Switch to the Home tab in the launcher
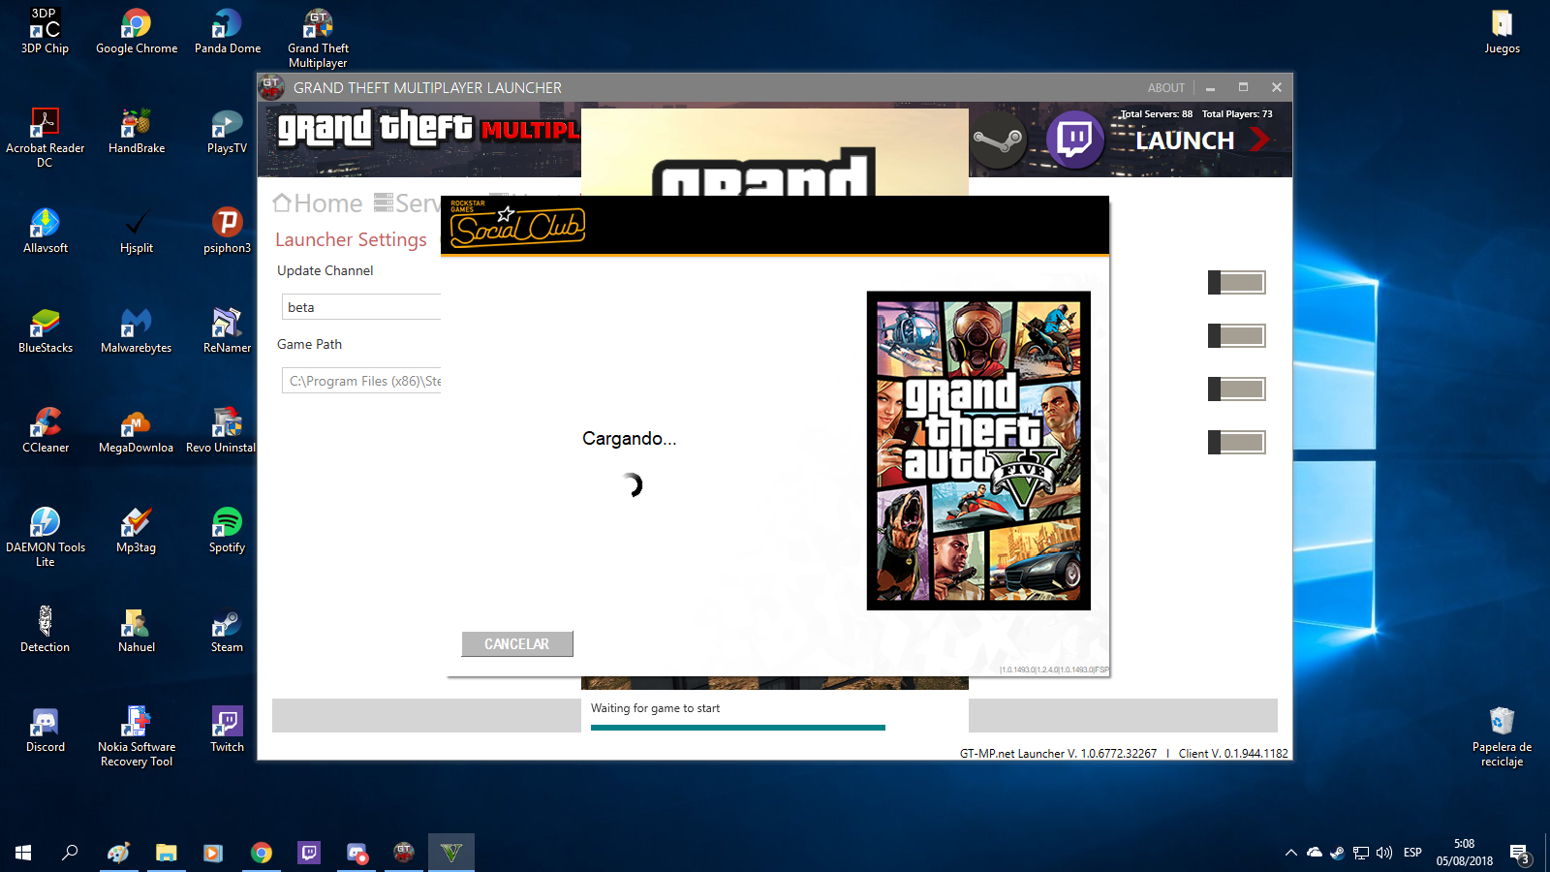1550x872 pixels. coord(318,203)
